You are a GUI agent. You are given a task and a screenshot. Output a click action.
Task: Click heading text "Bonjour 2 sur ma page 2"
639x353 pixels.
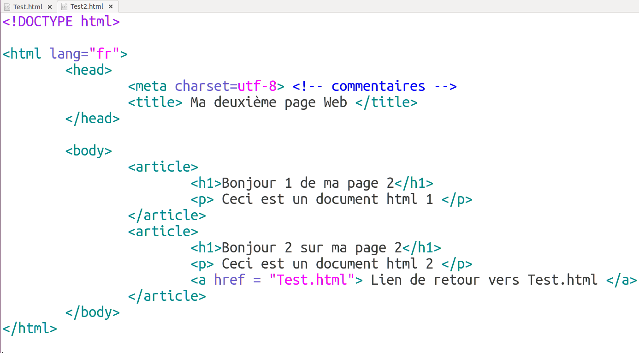point(312,248)
